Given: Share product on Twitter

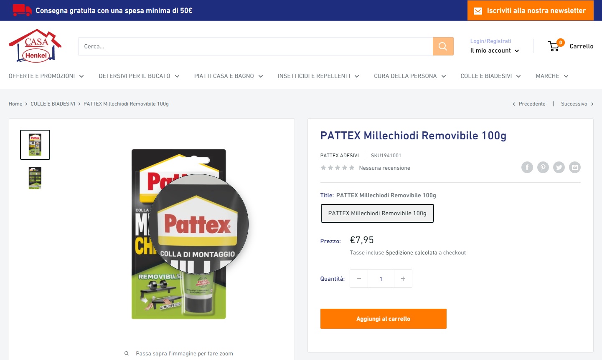Looking at the screenshot, I should coord(559,167).
